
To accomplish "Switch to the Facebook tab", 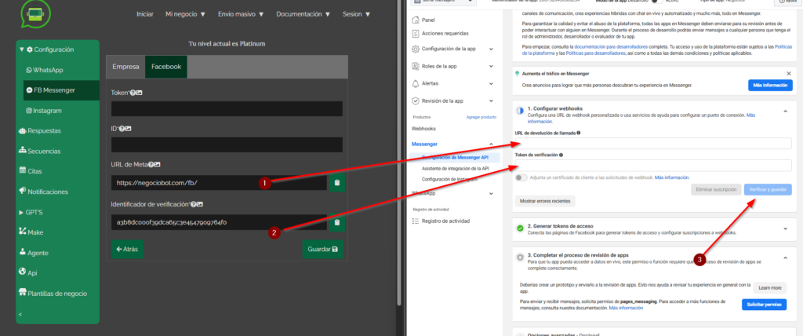I will (x=166, y=67).
